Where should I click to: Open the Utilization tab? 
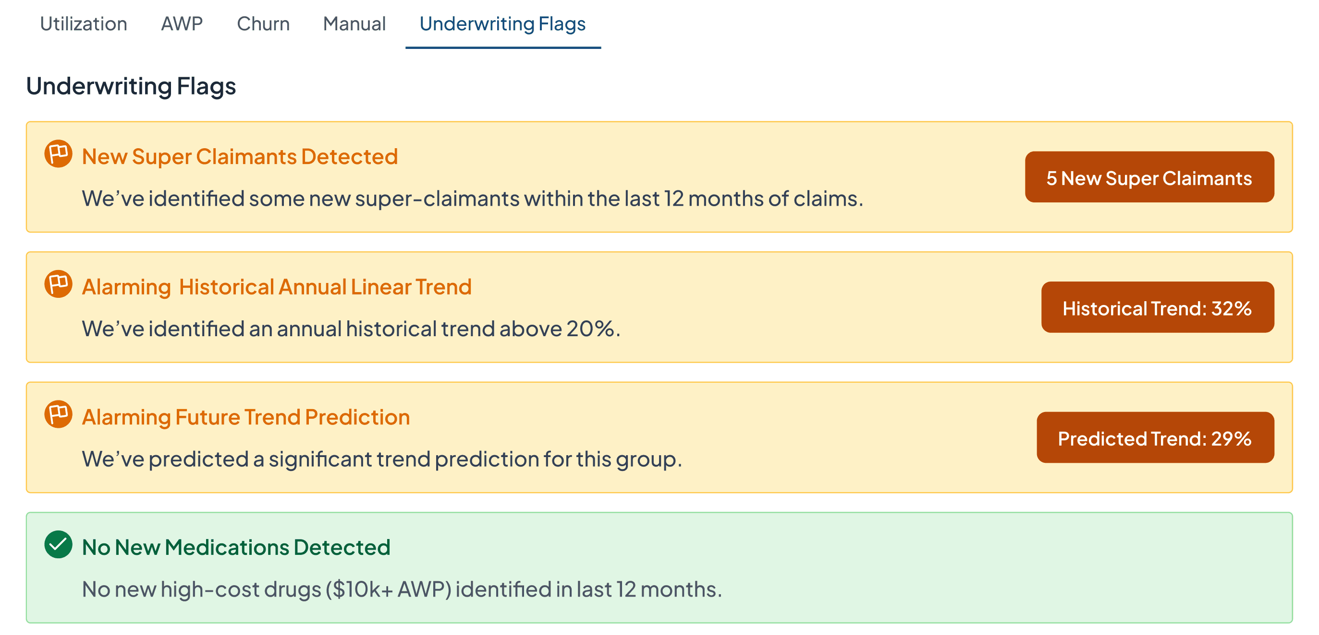[84, 24]
